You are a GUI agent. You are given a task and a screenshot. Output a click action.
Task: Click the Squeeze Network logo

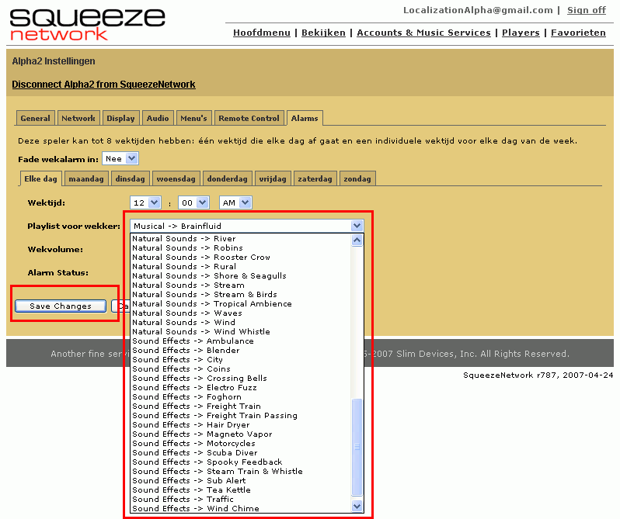pos(87,23)
